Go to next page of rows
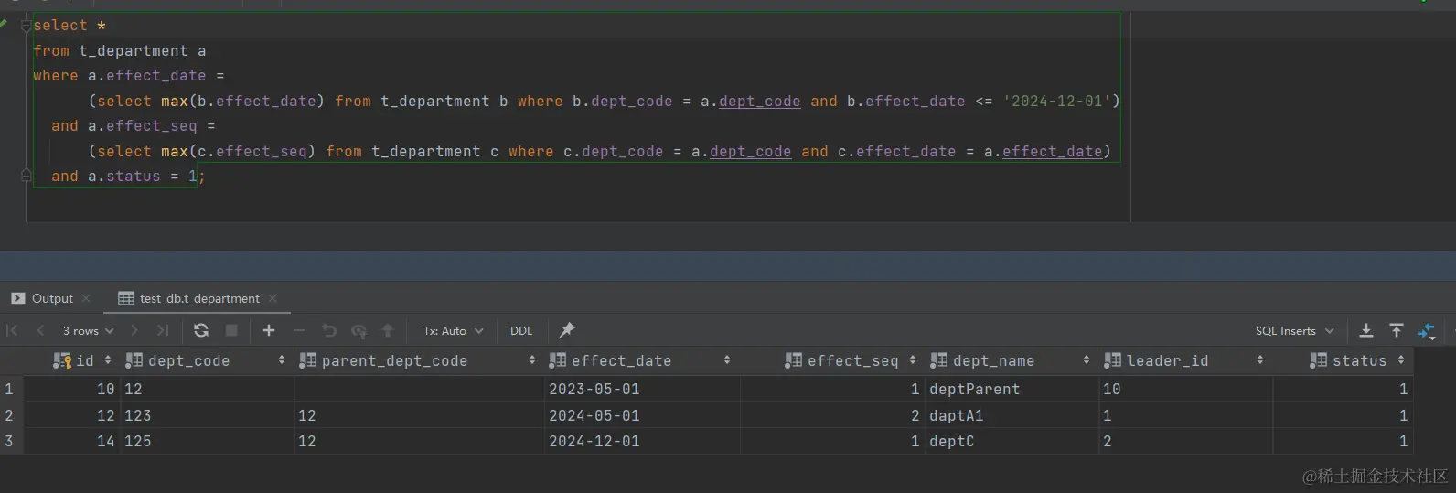 tap(134, 330)
